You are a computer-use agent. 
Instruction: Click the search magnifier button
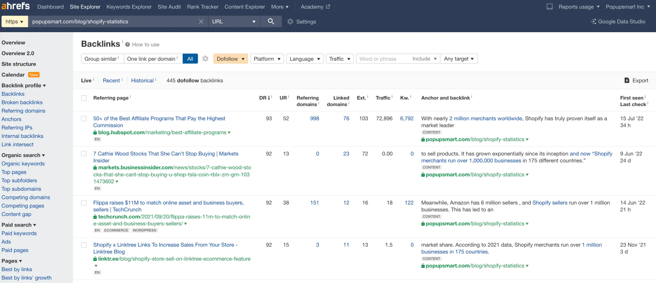point(271,21)
